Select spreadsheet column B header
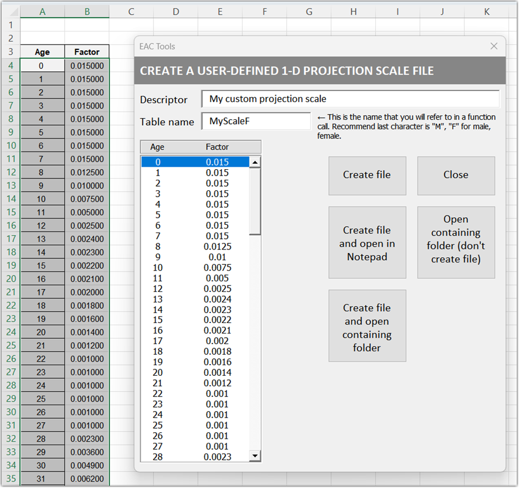Viewport: 519px width, 488px height. tap(87, 12)
